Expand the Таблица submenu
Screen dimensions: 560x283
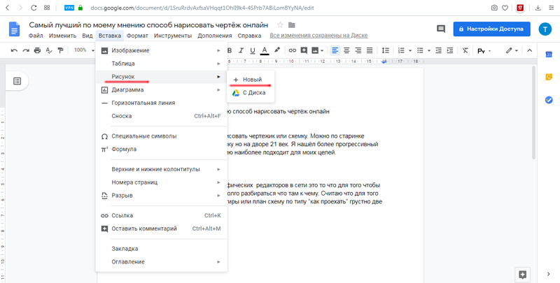coord(162,64)
